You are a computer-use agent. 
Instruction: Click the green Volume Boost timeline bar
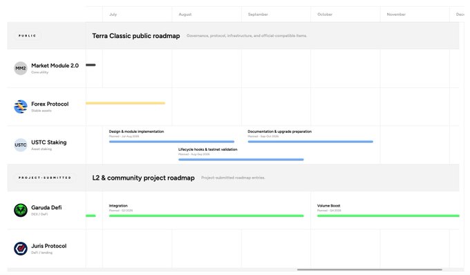pos(388,216)
